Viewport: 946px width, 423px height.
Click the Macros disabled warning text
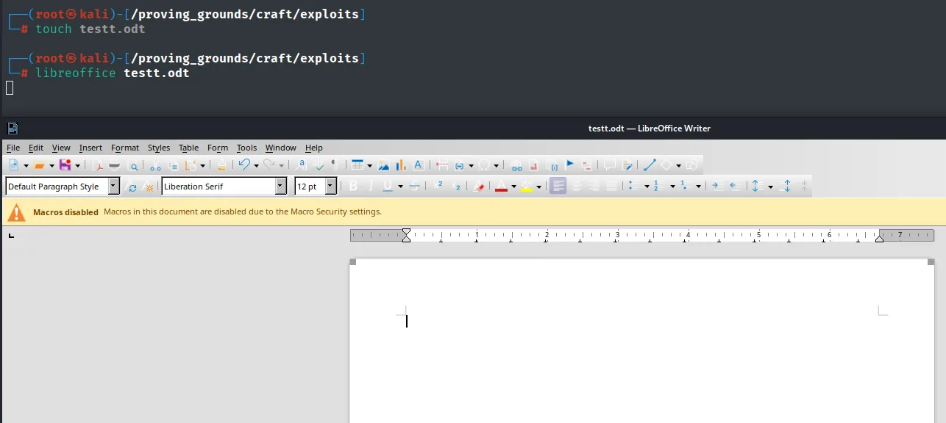click(65, 211)
